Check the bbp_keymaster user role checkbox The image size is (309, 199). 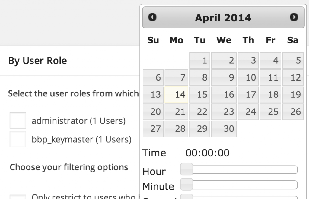click(x=18, y=139)
